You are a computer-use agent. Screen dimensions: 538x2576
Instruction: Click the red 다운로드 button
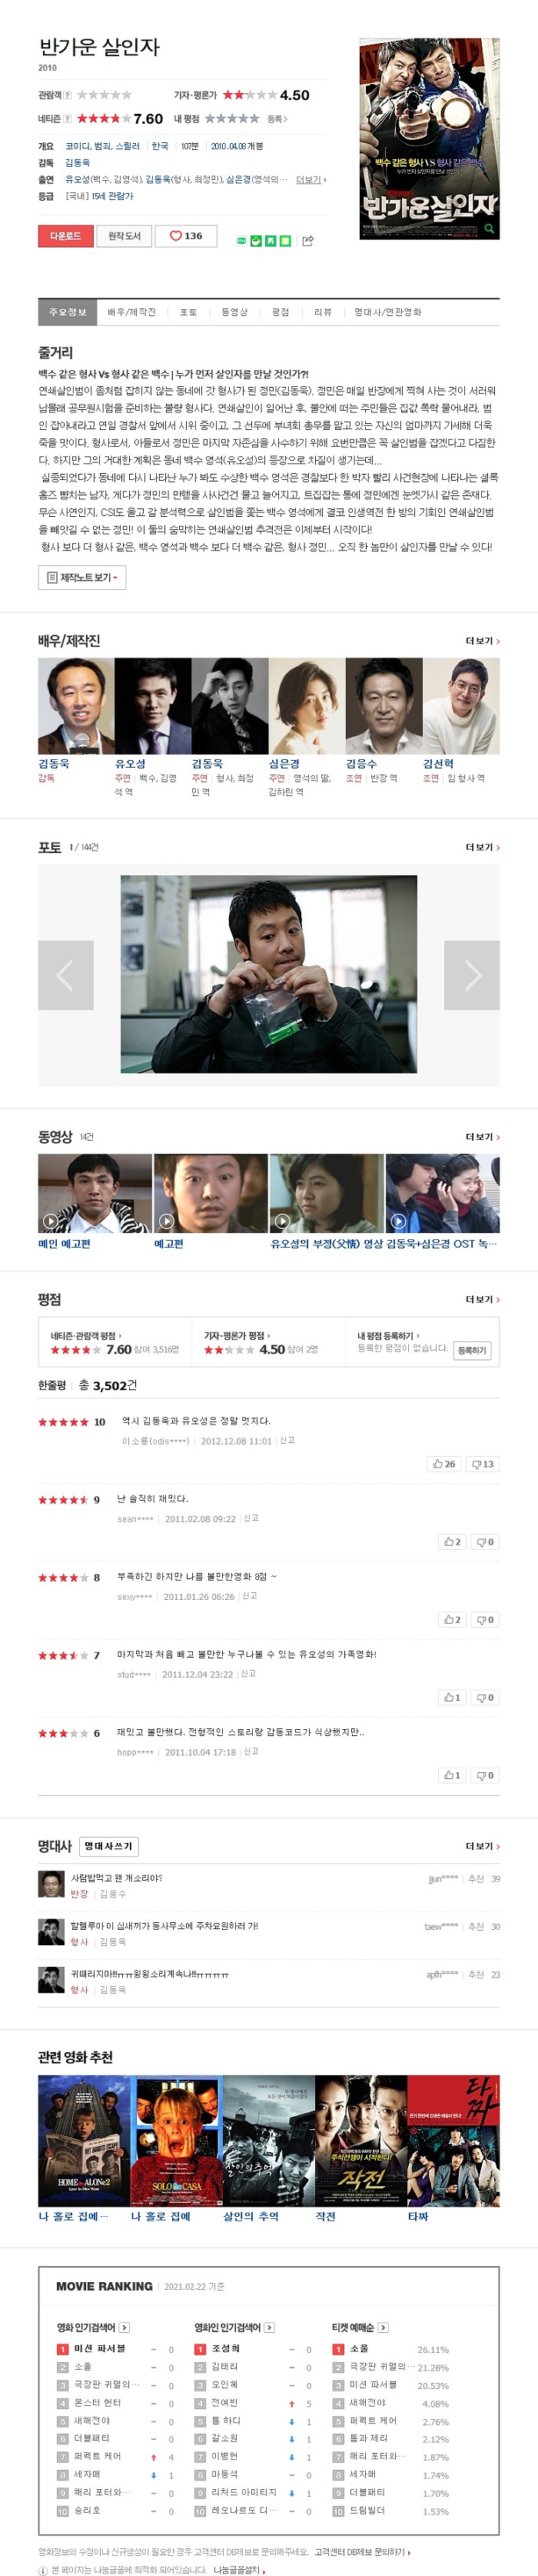[x=65, y=236]
